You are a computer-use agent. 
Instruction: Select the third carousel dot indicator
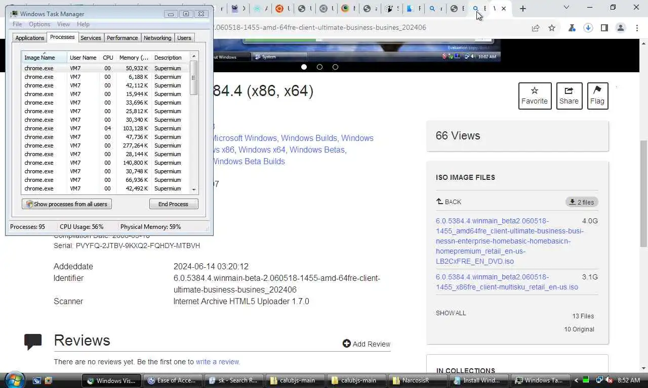[x=335, y=67]
